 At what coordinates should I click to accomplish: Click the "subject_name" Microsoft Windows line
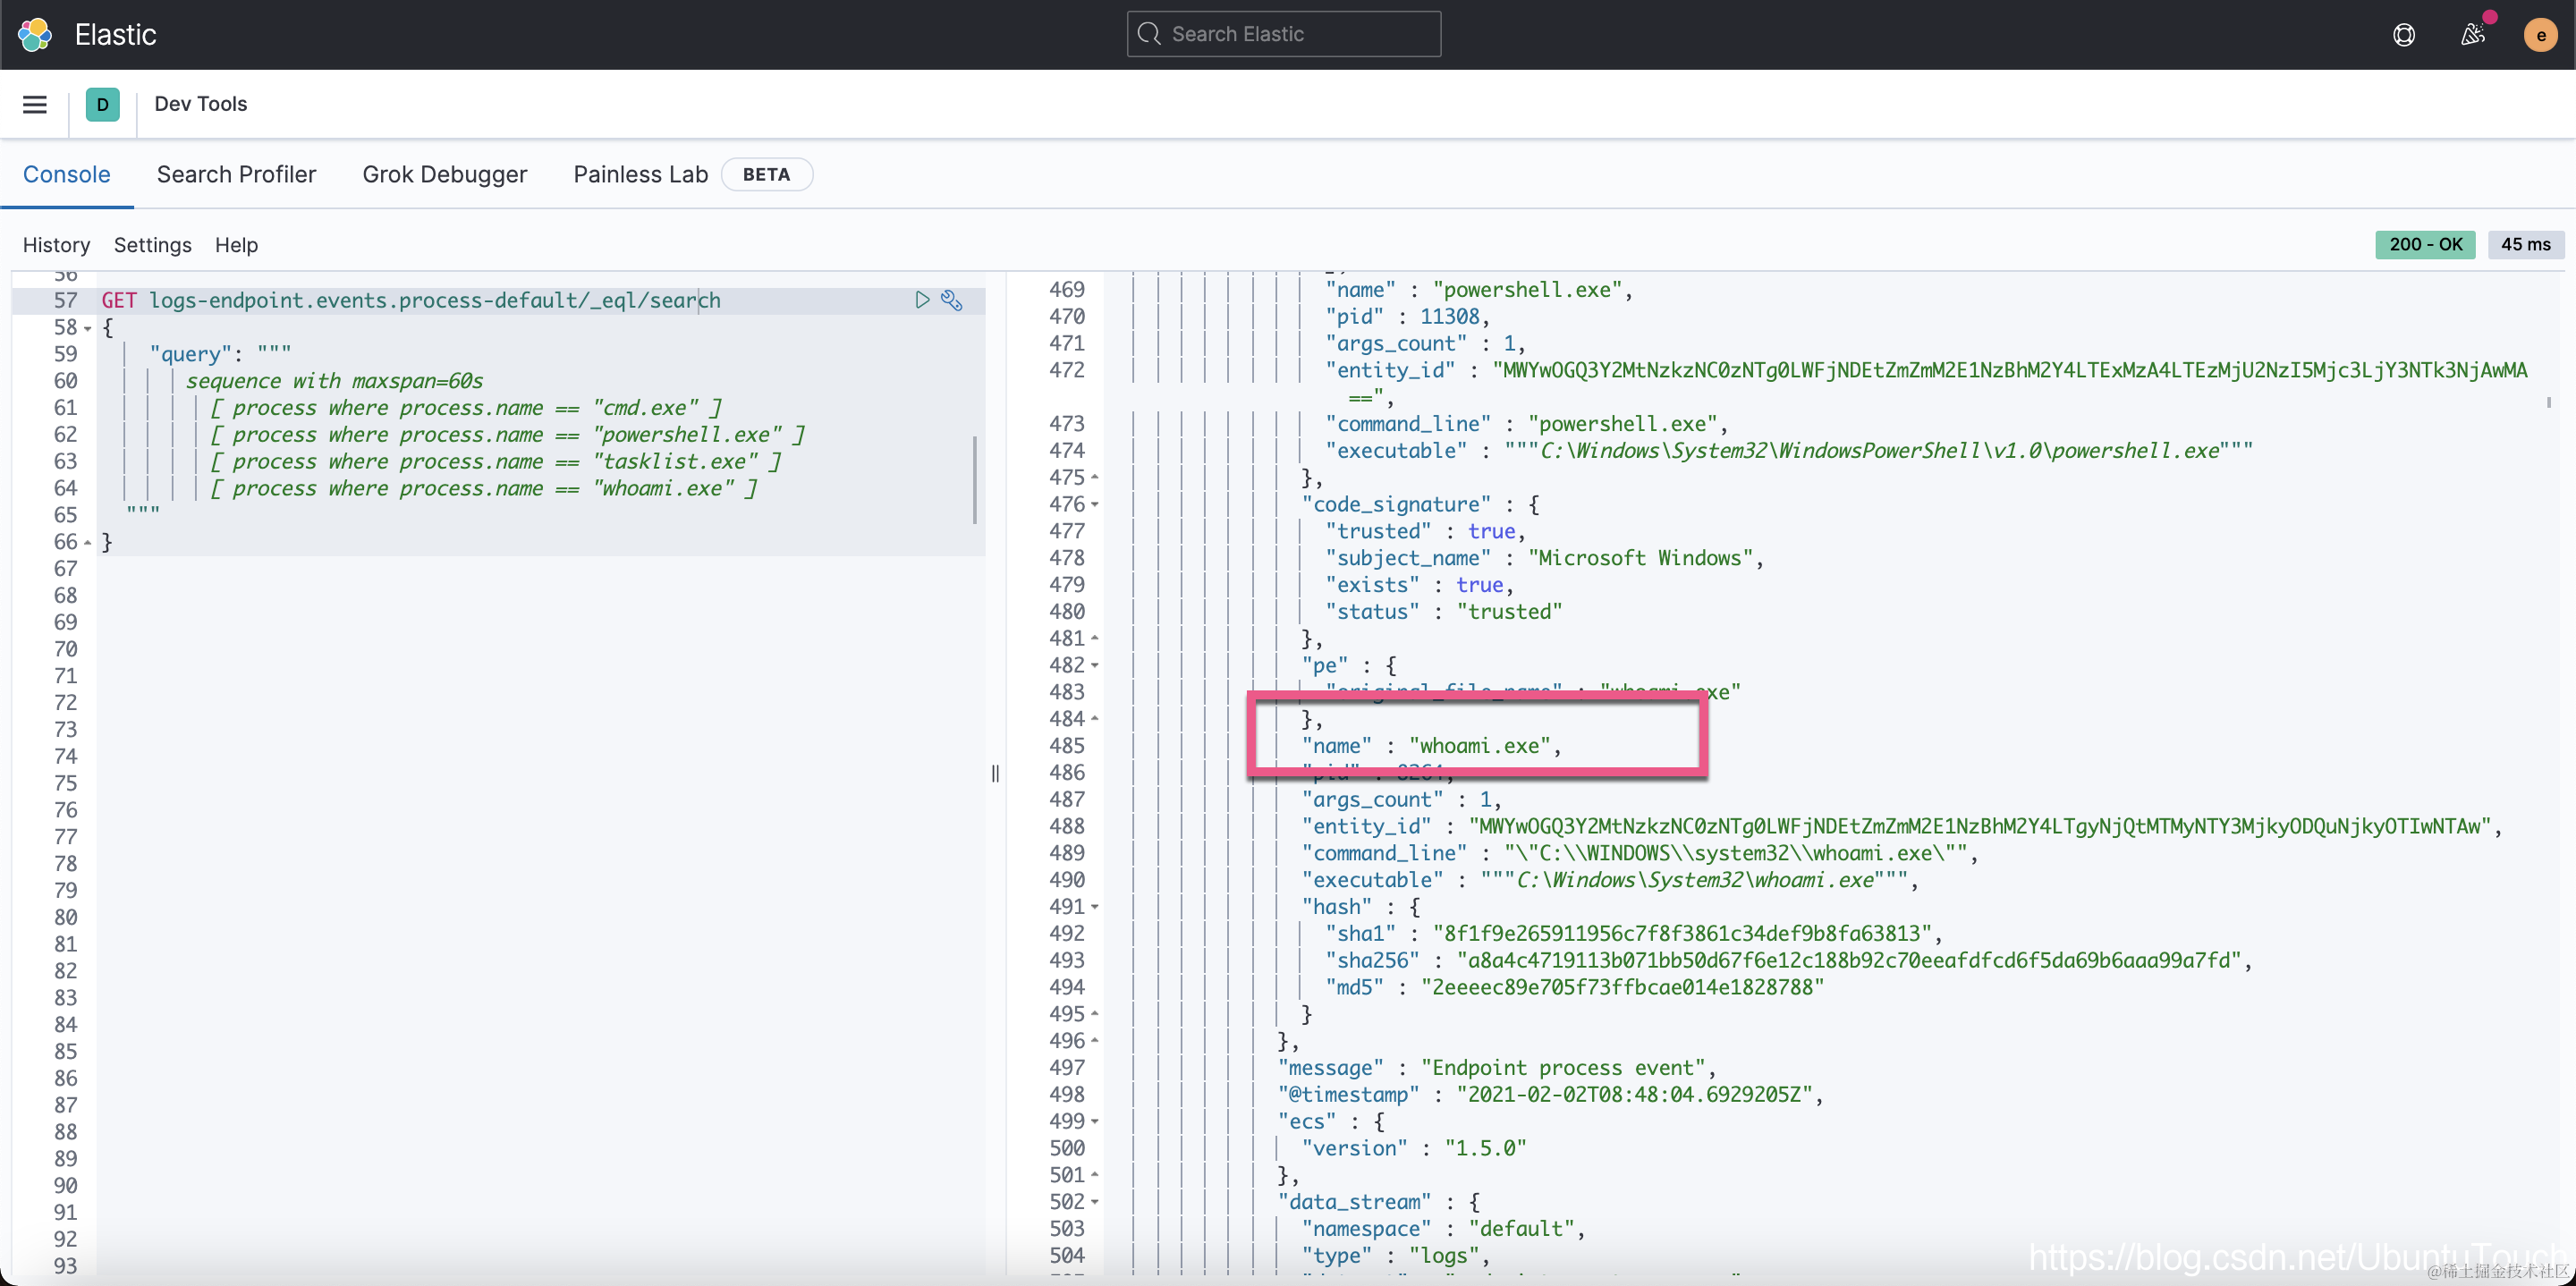pyautogui.click(x=1544, y=558)
